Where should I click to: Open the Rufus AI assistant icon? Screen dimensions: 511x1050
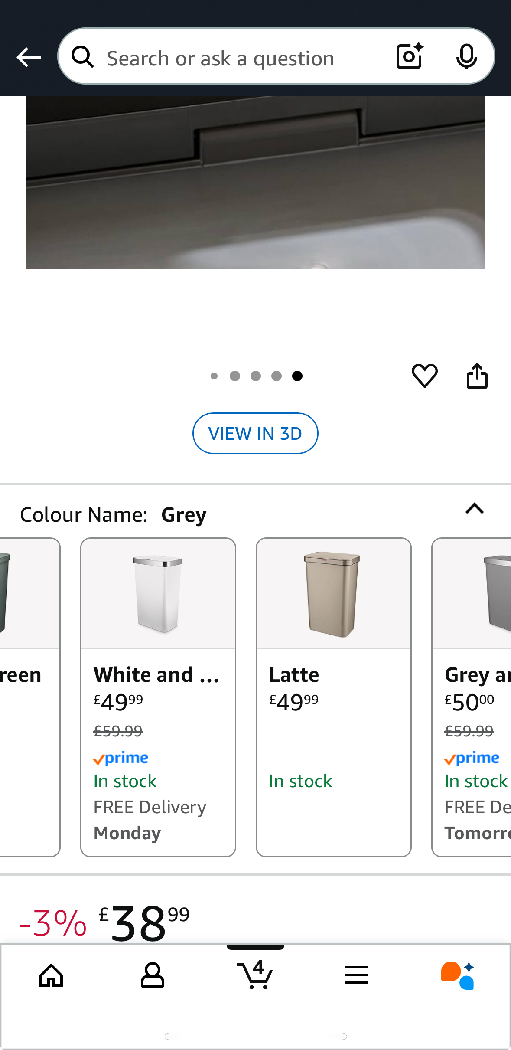(458, 975)
